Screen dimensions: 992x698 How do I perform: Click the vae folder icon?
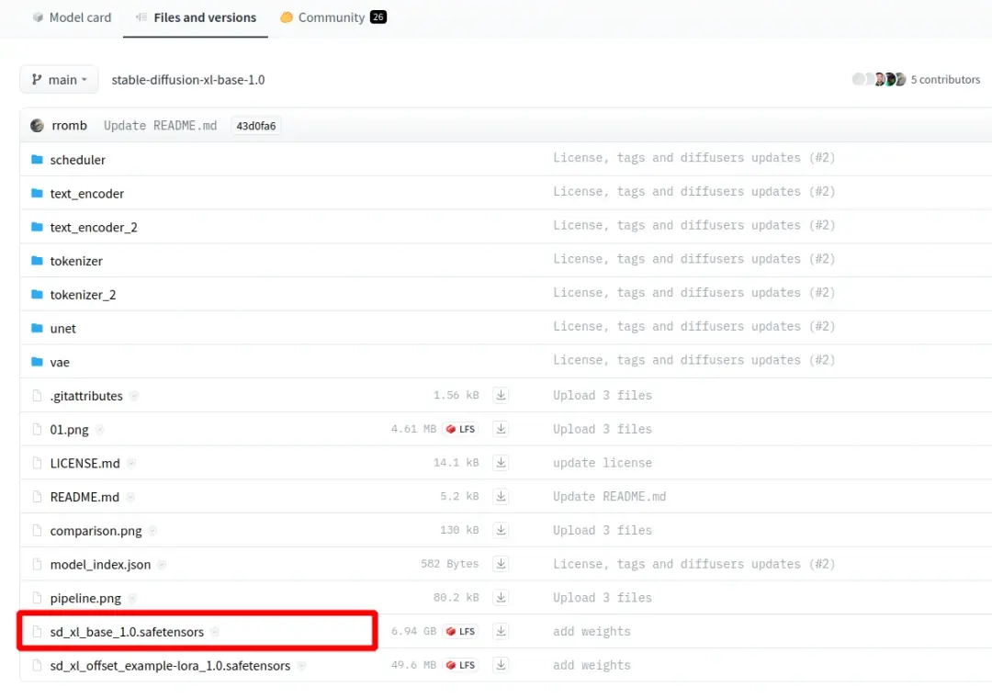click(38, 362)
